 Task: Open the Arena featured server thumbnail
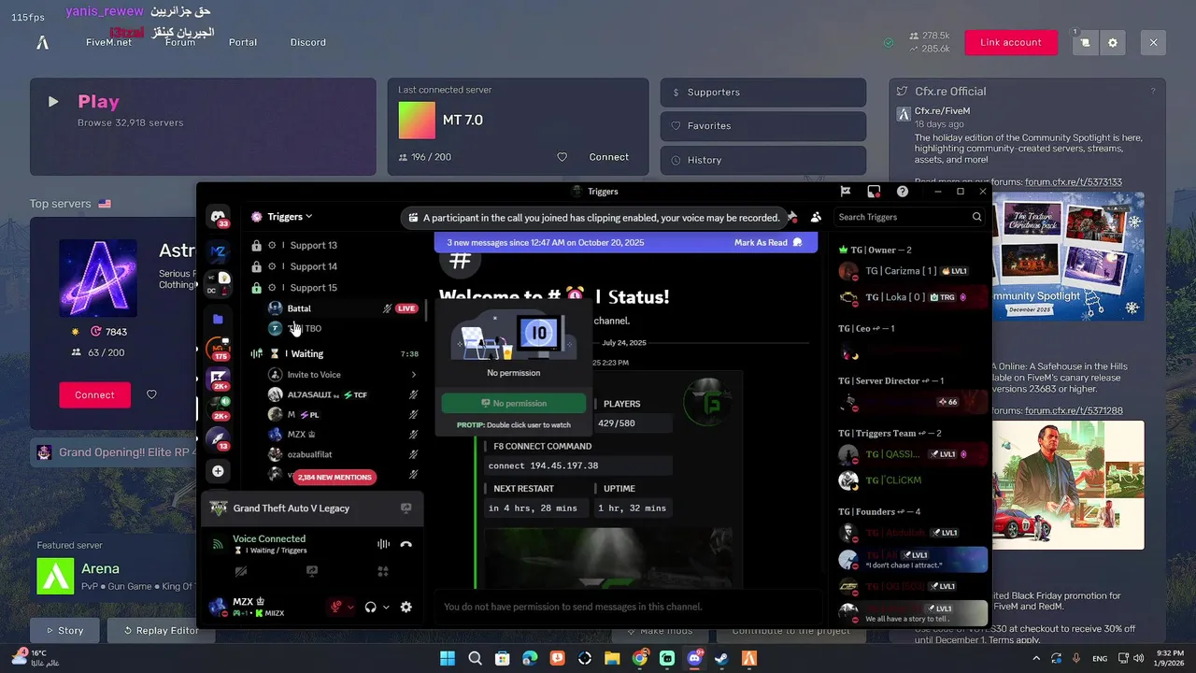(x=55, y=576)
